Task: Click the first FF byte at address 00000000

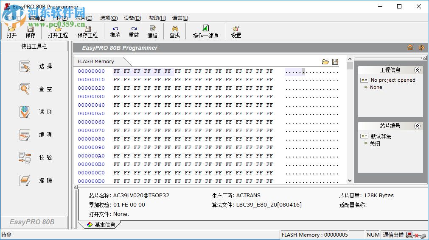Action: (x=117, y=71)
